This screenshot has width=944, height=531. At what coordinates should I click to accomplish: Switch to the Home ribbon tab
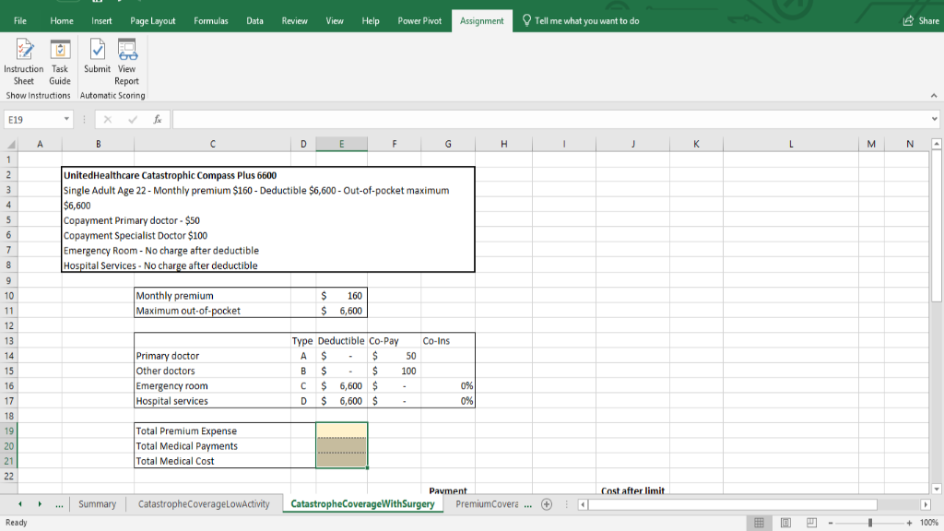tap(62, 20)
